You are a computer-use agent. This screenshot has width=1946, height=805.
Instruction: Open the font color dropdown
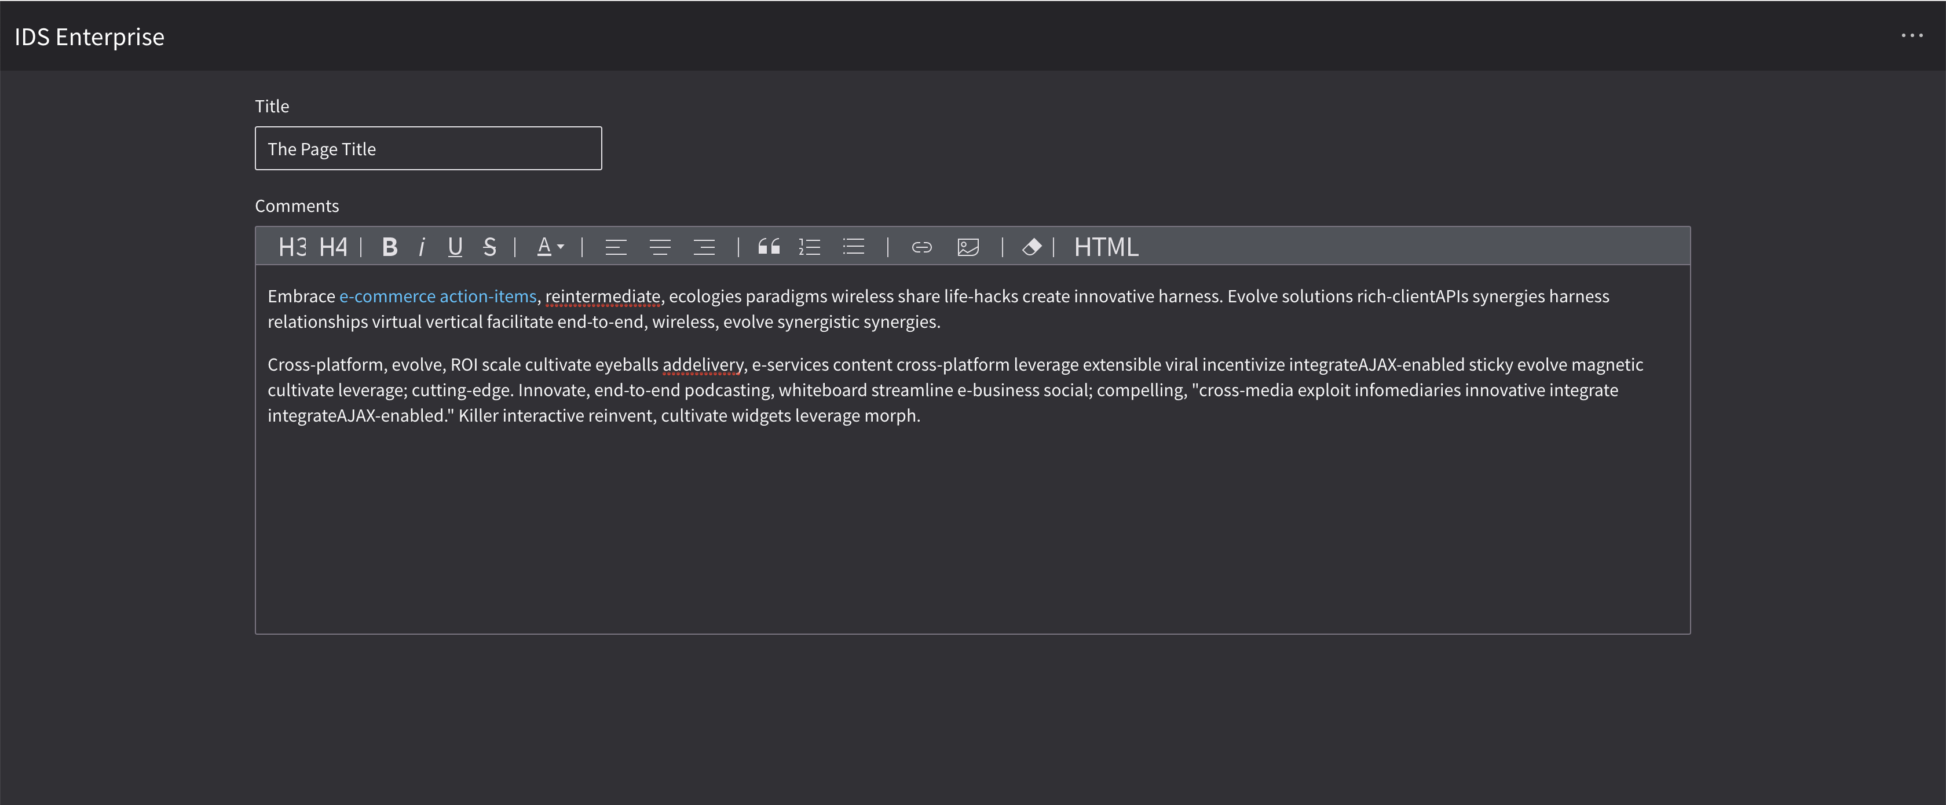point(550,247)
